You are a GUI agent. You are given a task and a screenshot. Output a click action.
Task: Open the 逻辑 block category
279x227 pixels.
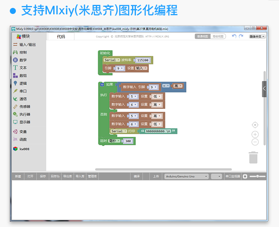[x=20, y=83]
